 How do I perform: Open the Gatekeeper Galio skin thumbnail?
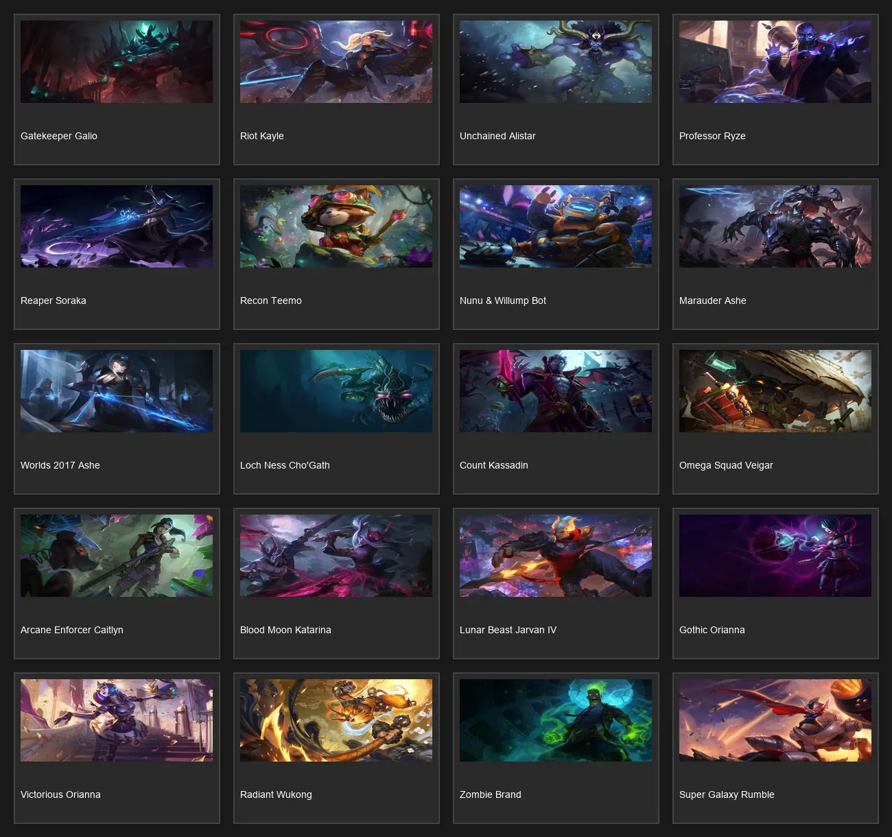pos(117,62)
